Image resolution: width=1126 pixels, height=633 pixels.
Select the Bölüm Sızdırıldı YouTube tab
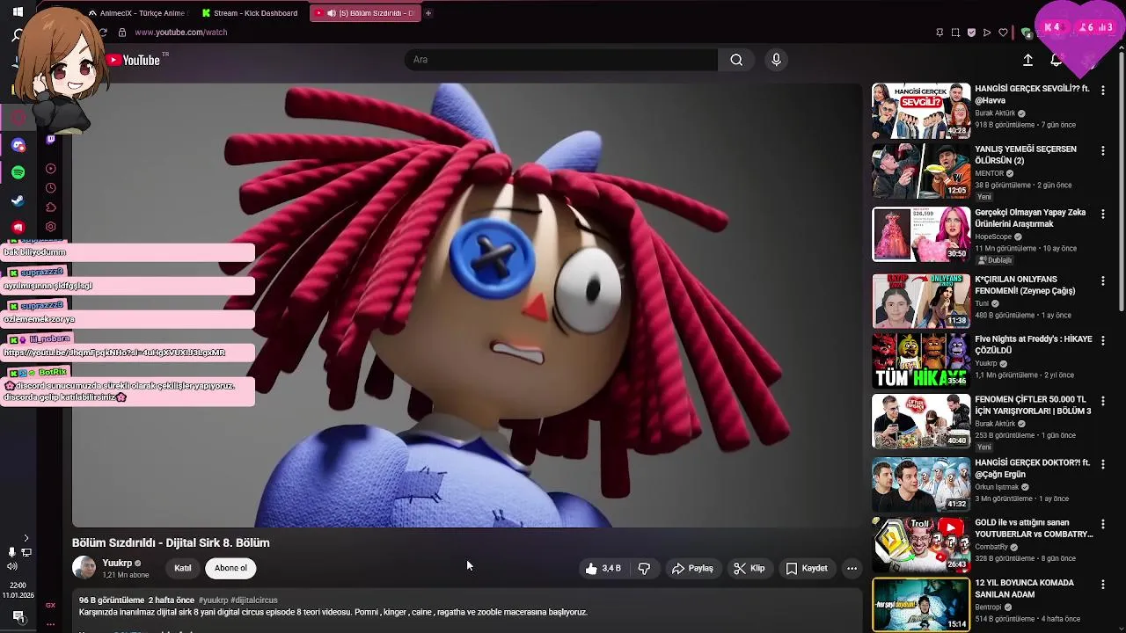365,13
